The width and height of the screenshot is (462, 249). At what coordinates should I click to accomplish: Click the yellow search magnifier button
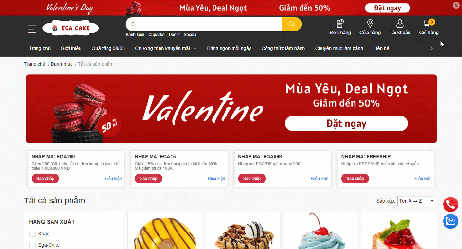pos(292,24)
